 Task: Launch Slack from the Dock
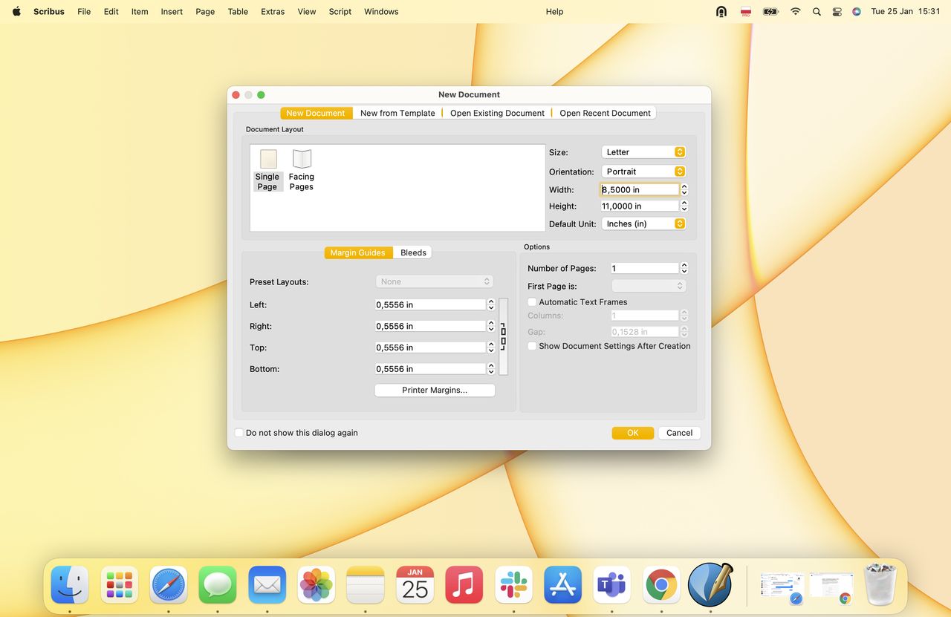click(x=513, y=585)
